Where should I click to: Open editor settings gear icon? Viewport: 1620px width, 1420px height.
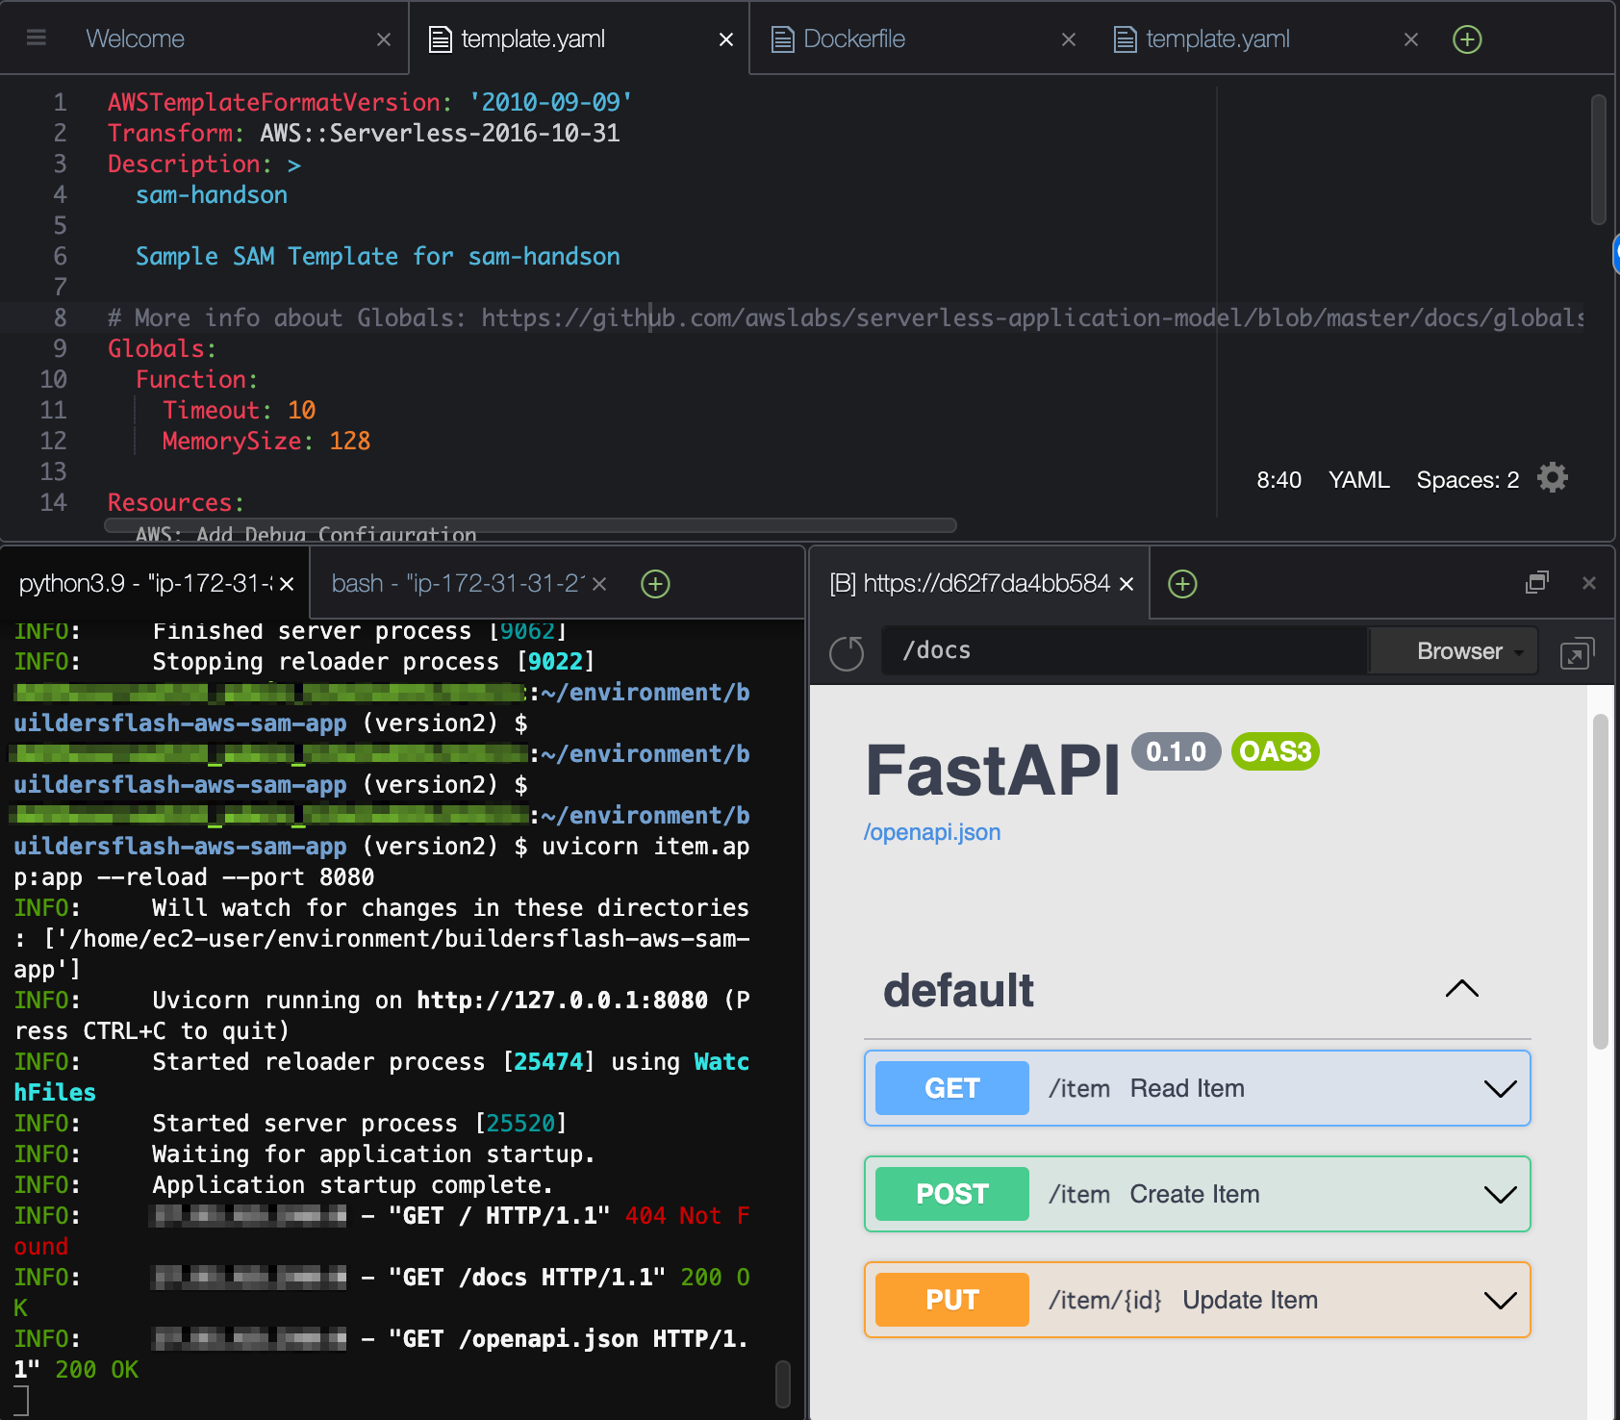(x=1553, y=478)
